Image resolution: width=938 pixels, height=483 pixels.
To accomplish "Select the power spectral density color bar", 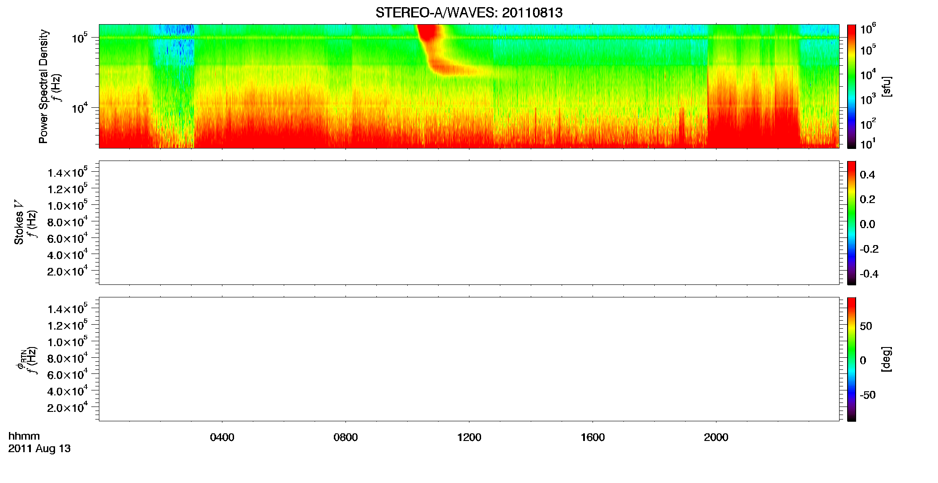I will click(852, 86).
